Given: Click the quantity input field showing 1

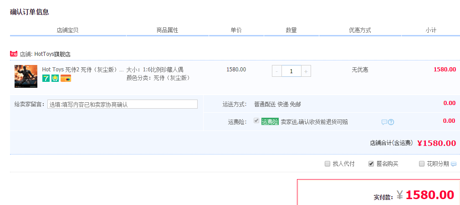Looking at the screenshot, I should pos(291,71).
